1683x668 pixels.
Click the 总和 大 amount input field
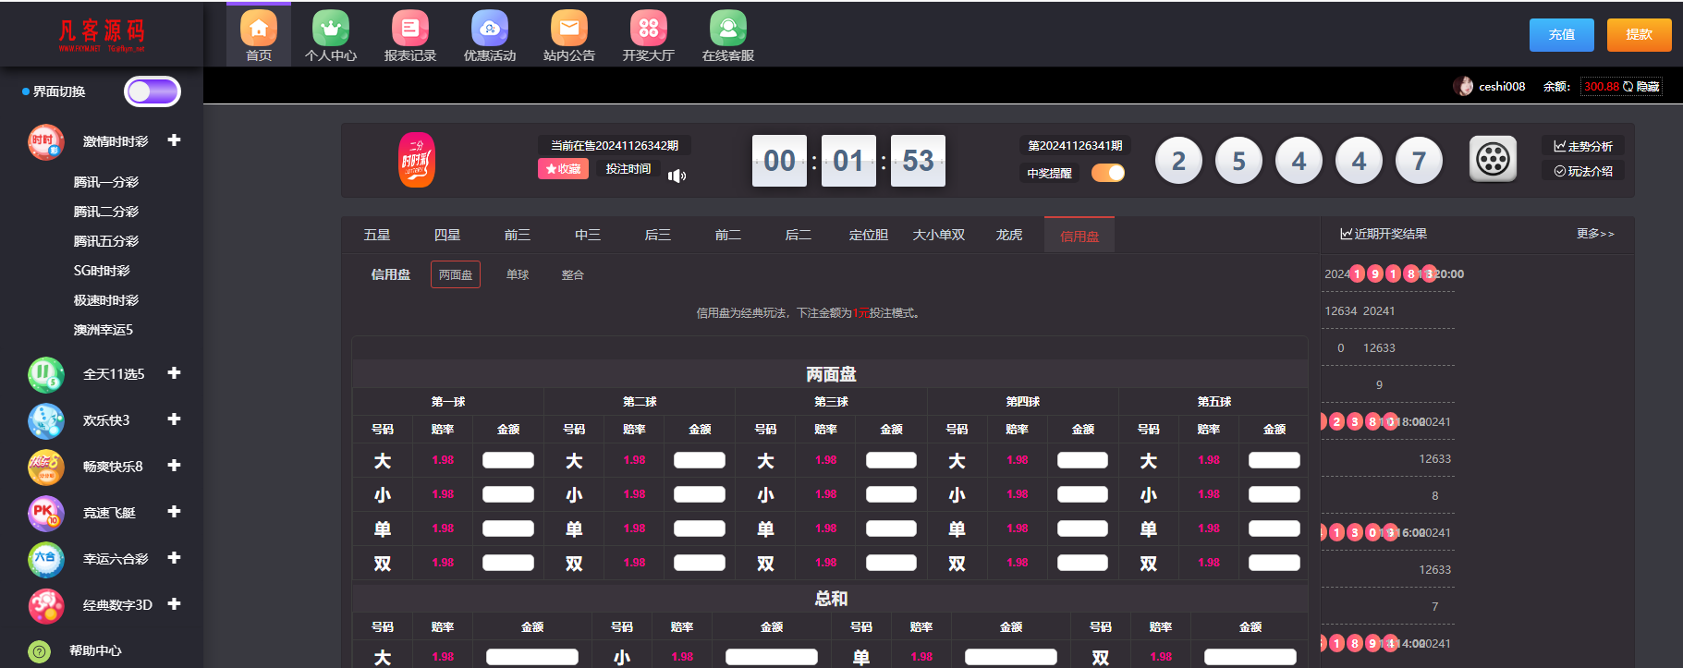532,657
